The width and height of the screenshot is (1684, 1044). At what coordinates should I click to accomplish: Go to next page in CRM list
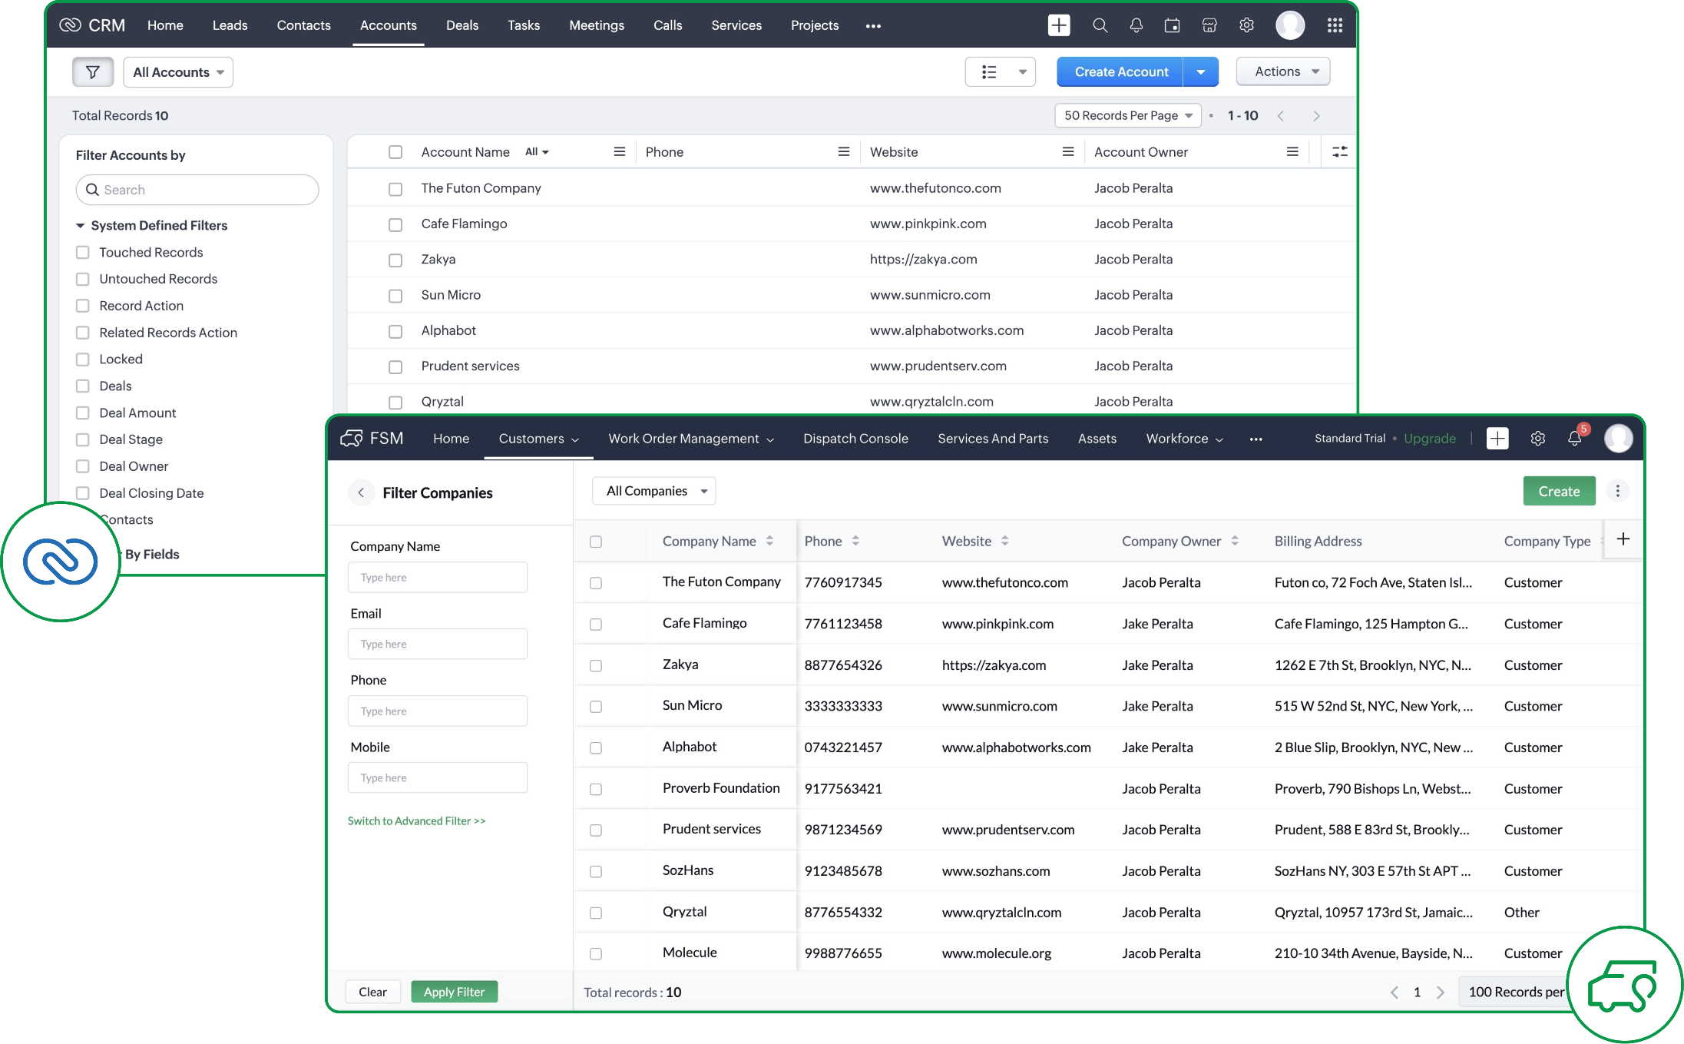pos(1316,116)
